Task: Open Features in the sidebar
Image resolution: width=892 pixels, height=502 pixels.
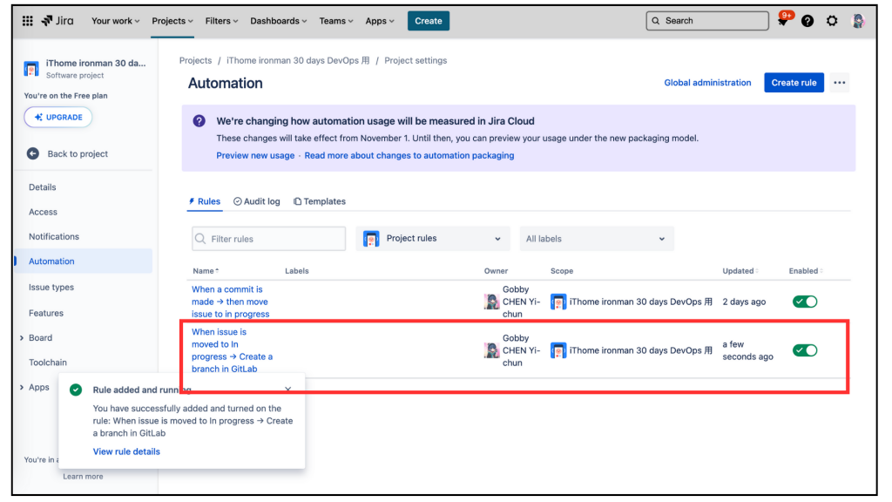Action: point(46,313)
